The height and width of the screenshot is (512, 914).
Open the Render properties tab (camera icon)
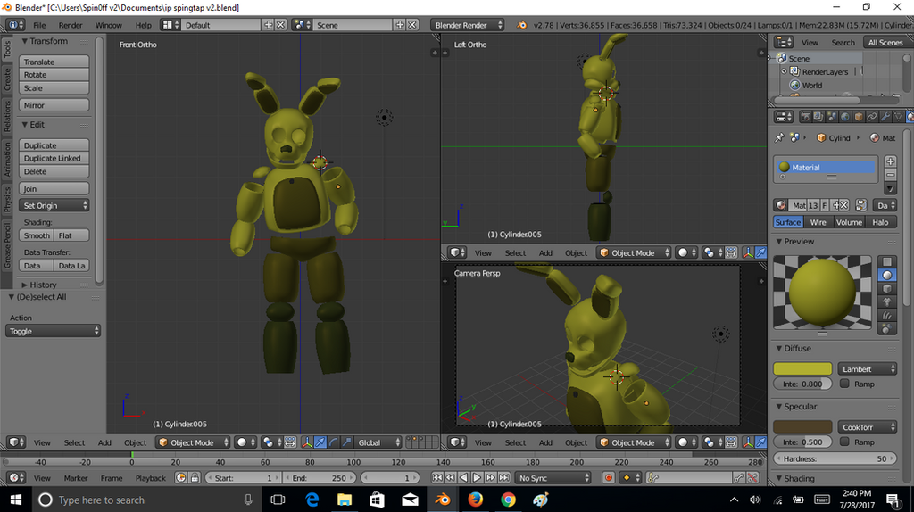point(805,117)
